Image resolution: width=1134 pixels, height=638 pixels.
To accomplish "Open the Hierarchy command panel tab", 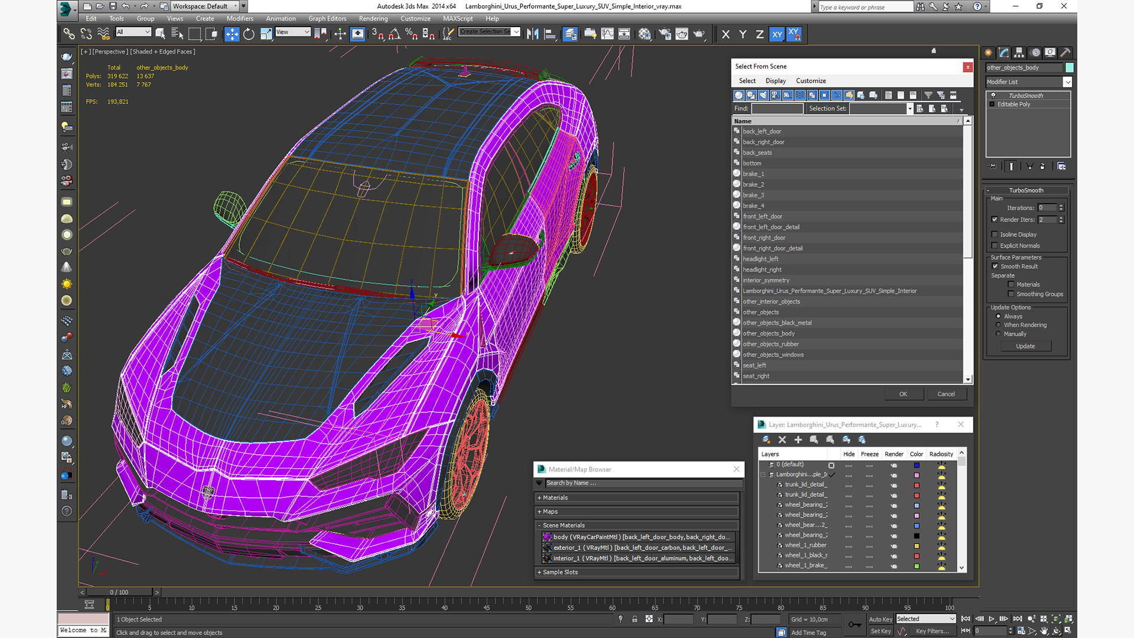I will [1019, 53].
